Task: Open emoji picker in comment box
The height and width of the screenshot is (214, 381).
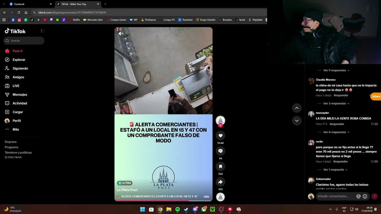Action: click(x=365, y=196)
